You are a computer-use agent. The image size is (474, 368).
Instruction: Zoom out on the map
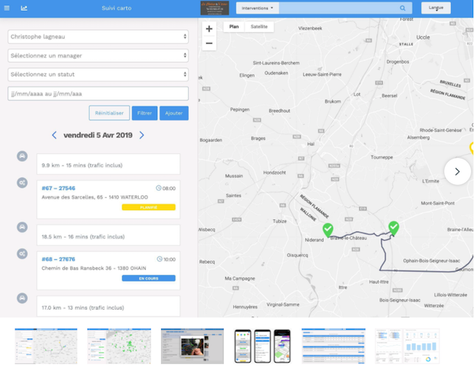[209, 43]
